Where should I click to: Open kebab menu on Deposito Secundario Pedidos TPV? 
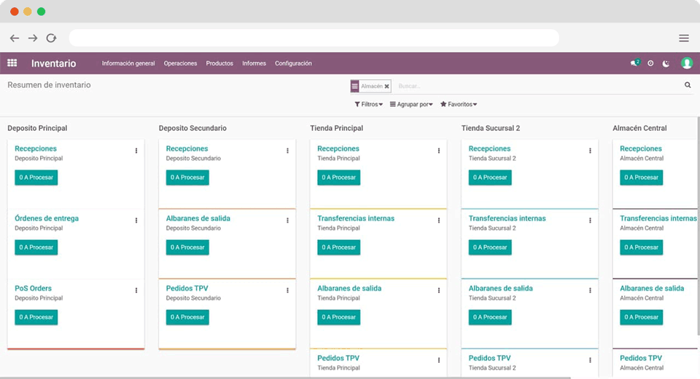coord(287,290)
